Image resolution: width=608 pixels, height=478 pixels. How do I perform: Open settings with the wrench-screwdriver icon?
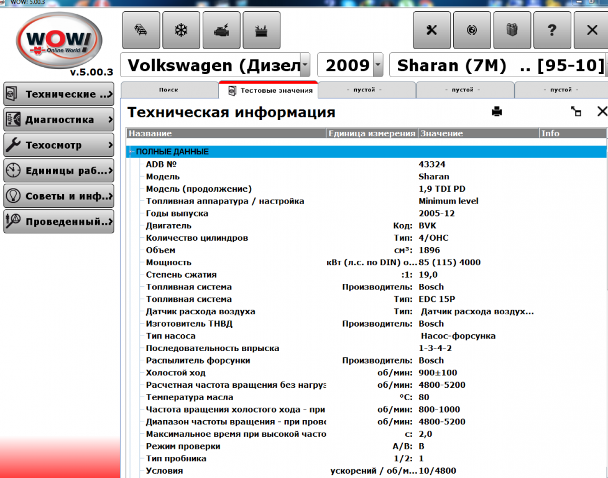(x=432, y=30)
